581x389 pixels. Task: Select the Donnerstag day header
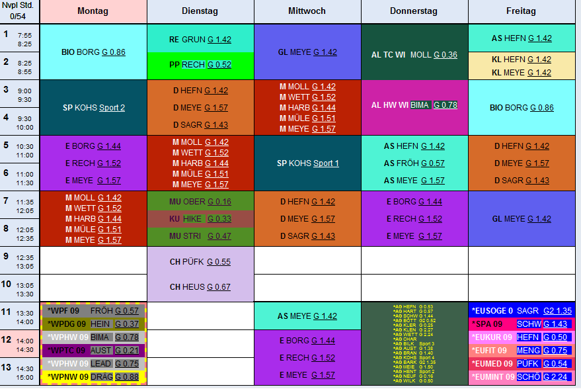click(414, 11)
